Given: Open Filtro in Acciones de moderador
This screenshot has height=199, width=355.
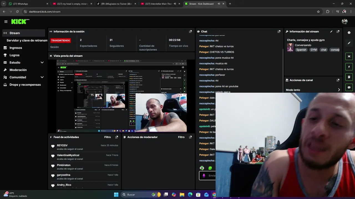Looking at the screenshot, I should click(x=181, y=137).
